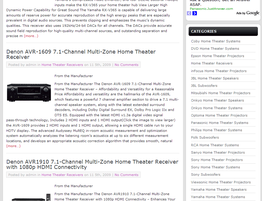
Task: Select Epson Home Theater Projectors category
Action: (217, 56)
